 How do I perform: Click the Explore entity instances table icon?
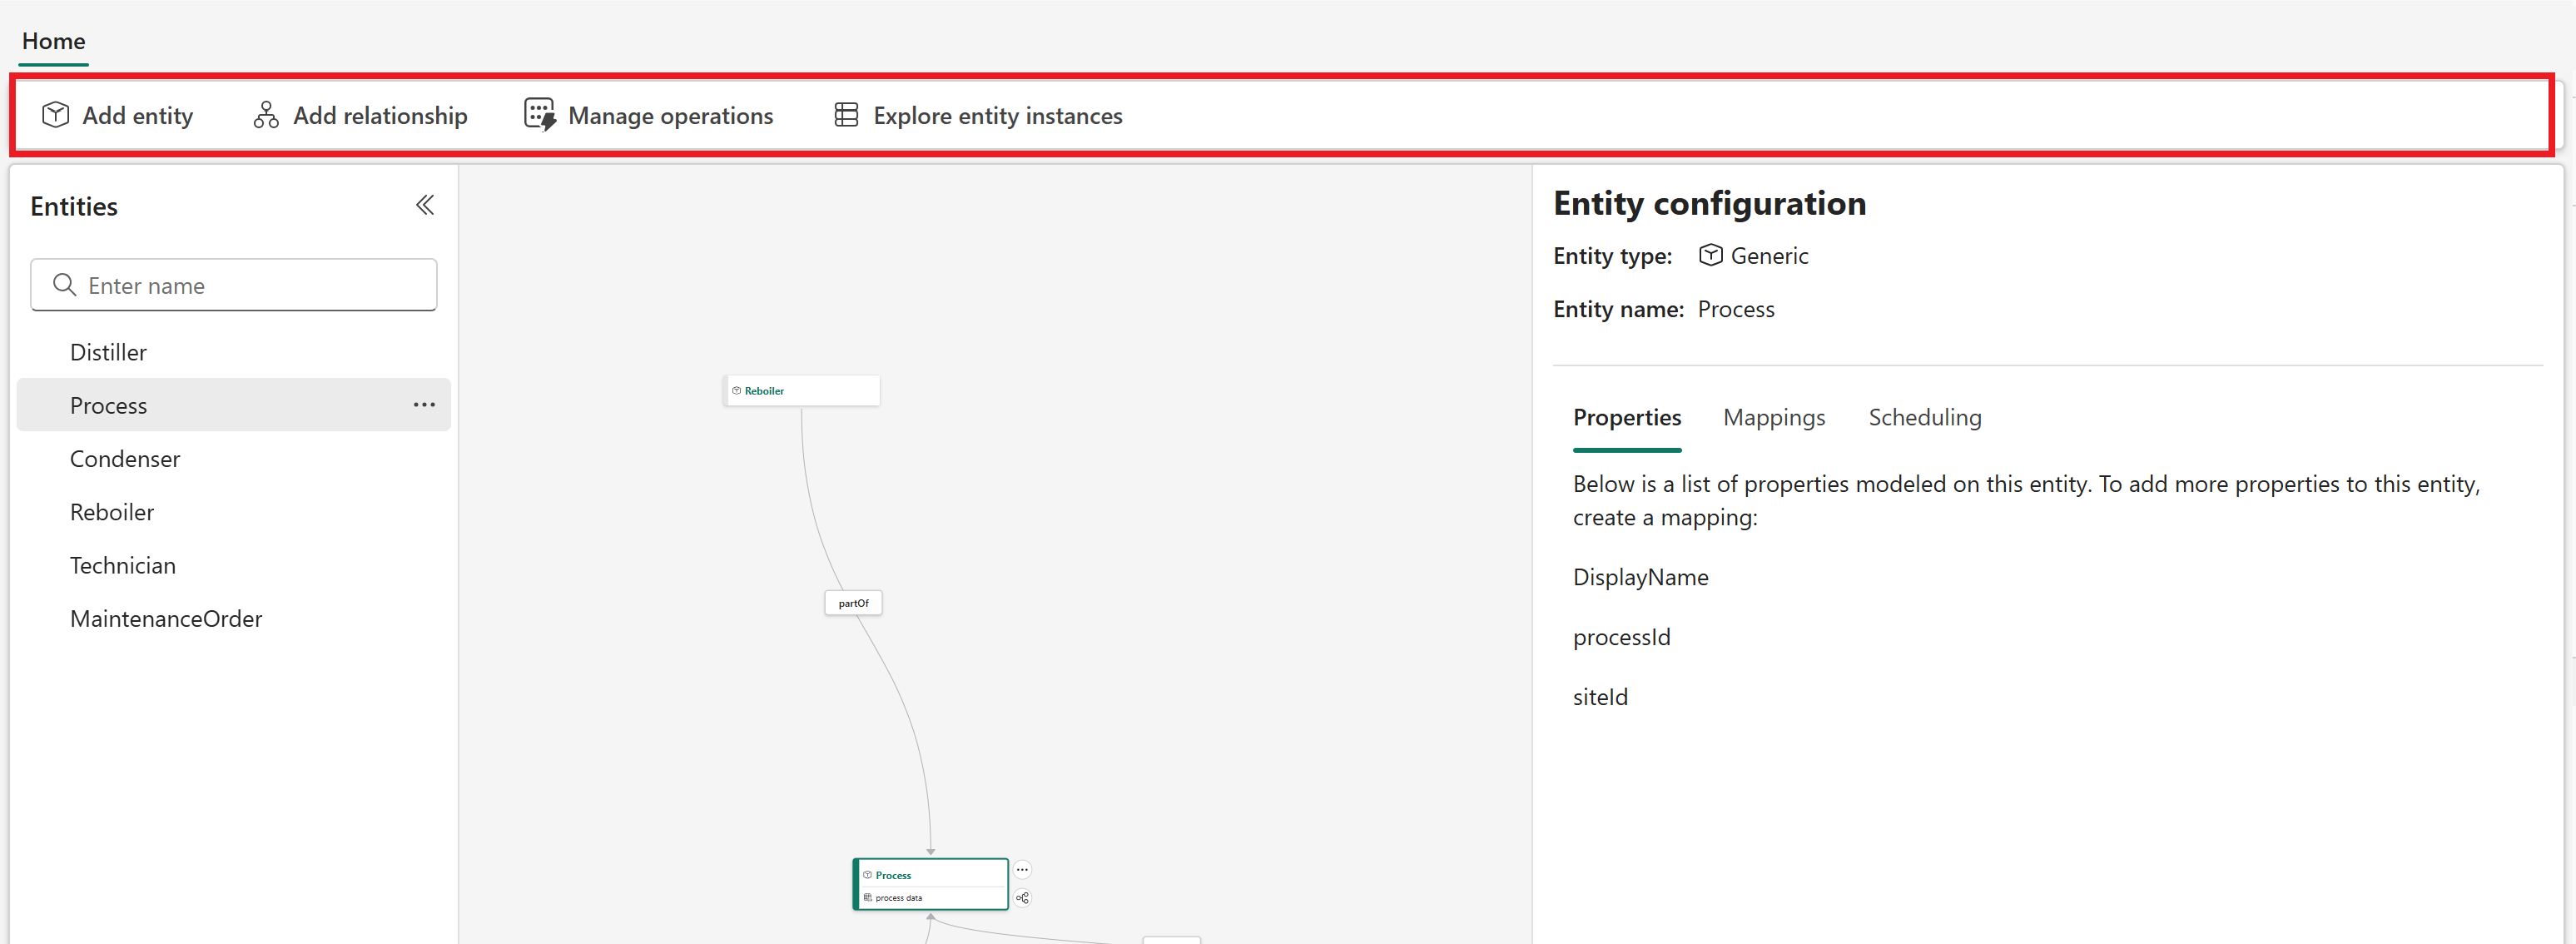pyautogui.click(x=846, y=115)
